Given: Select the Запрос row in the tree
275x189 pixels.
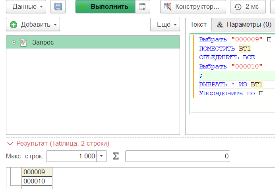Looking at the screenshot, I should (93, 42).
